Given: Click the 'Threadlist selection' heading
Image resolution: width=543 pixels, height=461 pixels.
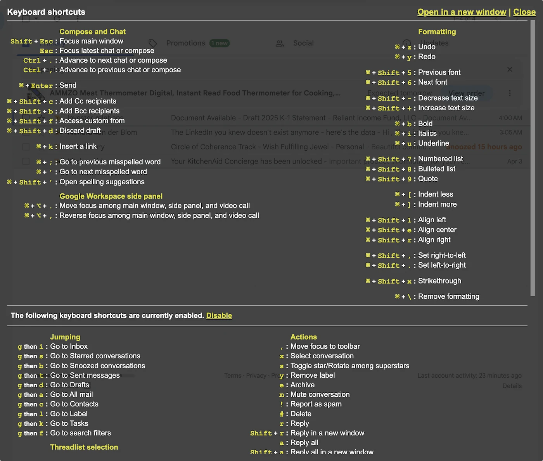Looking at the screenshot, I should tap(84, 447).
